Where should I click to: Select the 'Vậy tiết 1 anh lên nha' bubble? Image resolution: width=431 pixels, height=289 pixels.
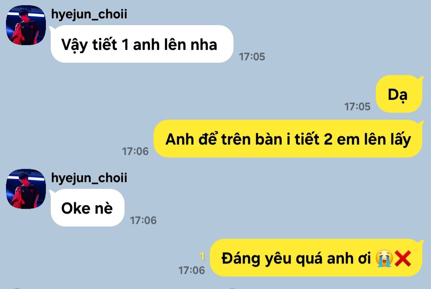142,44
